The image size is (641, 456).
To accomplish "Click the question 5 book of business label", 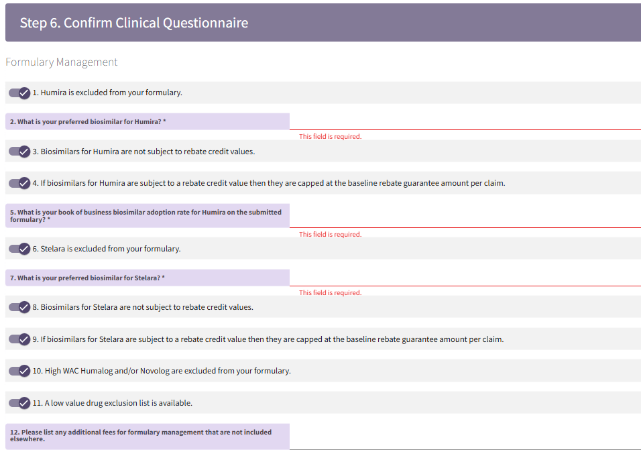I will click(145, 216).
